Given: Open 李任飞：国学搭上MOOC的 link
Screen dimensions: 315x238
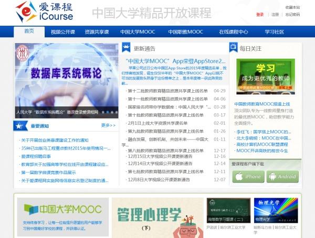Looking at the screenshot, I should pyautogui.click(x=264, y=132).
